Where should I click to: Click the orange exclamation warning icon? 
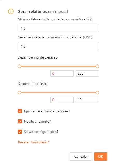pyautogui.click(x=11, y=11)
